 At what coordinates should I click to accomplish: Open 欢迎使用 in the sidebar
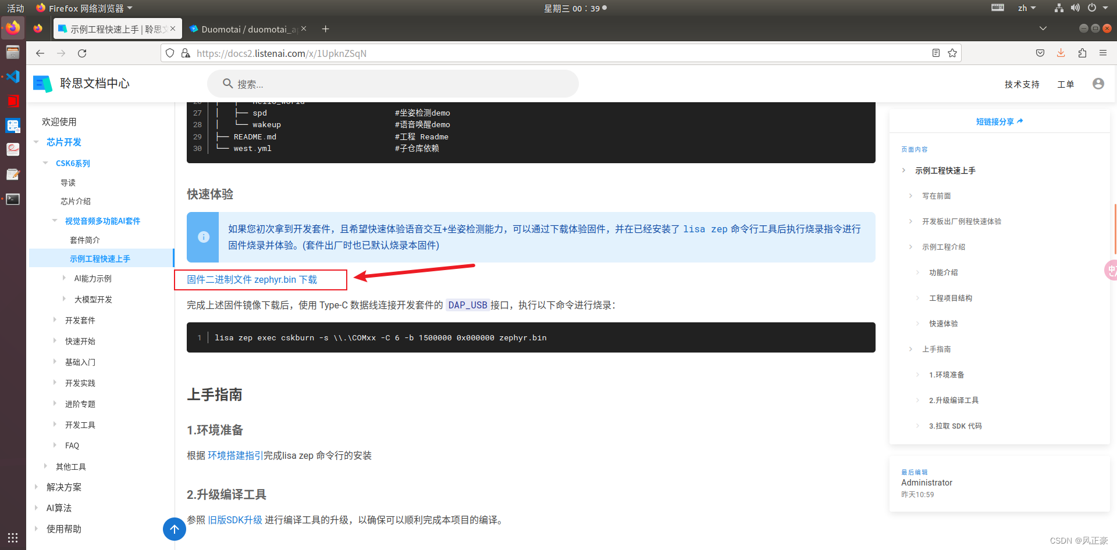point(59,121)
